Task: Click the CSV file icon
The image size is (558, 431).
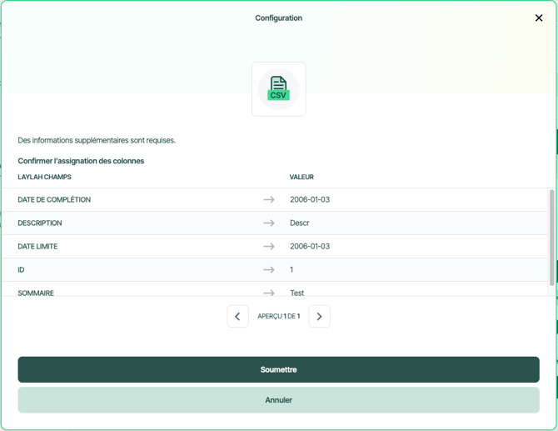Action: pyautogui.click(x=279, y=89)
